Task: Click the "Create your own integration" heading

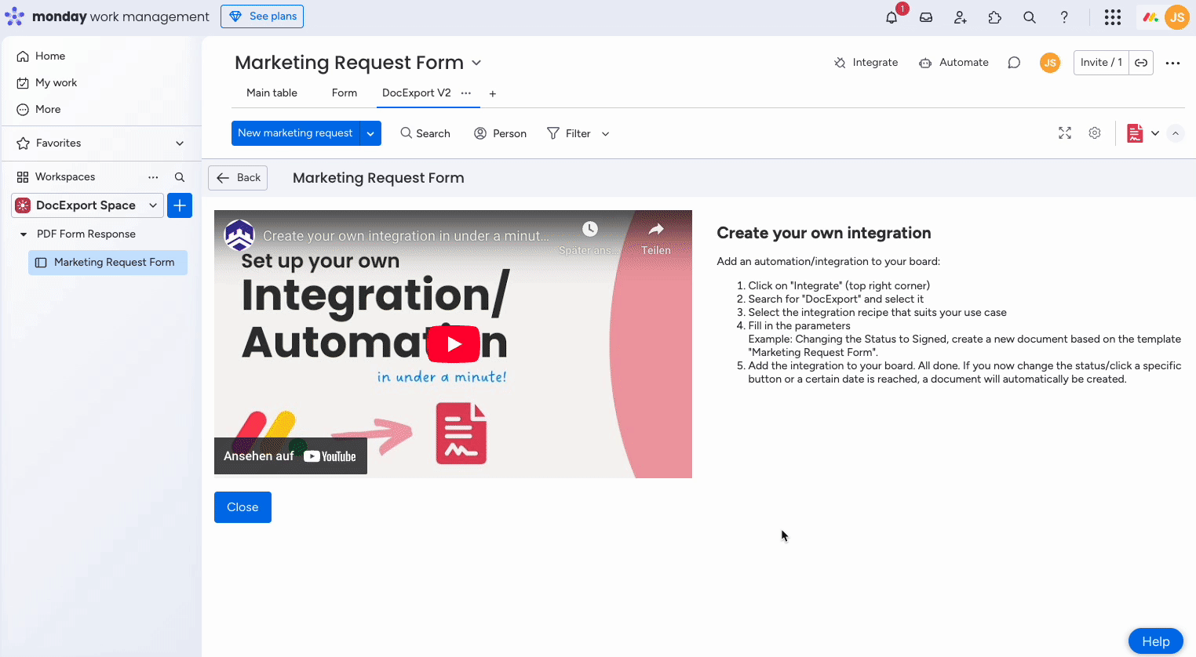Action: [x=824, y=233]
